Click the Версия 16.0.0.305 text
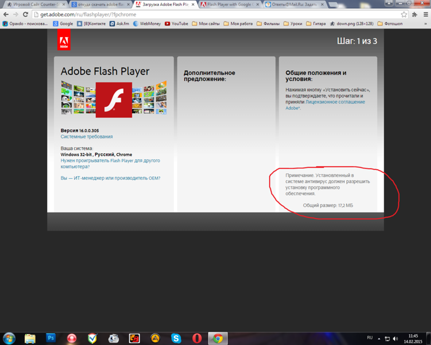The image size is (431, 345). tap(79, 130)
